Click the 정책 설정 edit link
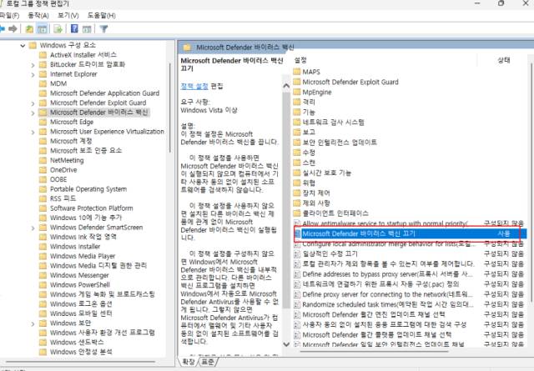Image resolution: width=534 pixels, height=371 pixels. tap(194, 86)
